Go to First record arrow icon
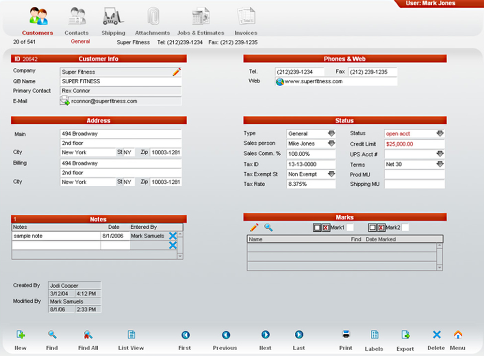 coord(185,335)
